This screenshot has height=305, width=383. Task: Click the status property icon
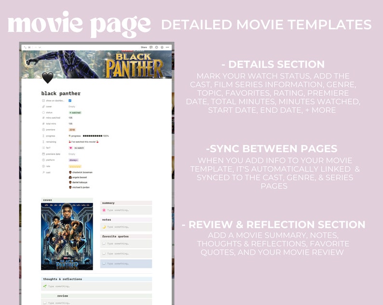point(43,112)
